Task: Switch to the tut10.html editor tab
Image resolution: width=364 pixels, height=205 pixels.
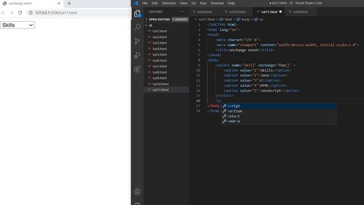Action: [x=237, y=12]
